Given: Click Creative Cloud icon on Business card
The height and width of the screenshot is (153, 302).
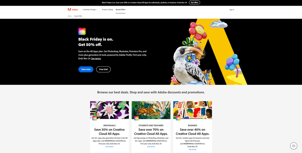Looking at the screenshot, I should point(178,118).
